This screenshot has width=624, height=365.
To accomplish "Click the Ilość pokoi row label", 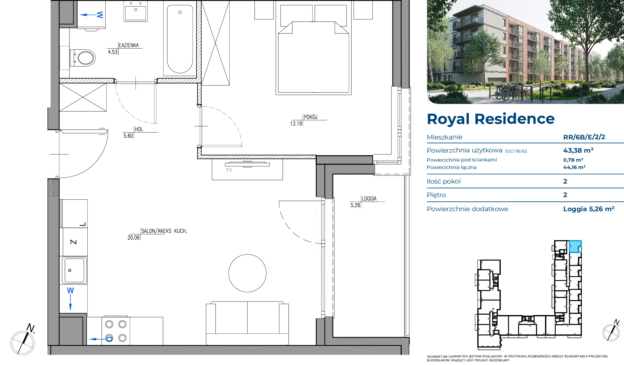I will 444,181.
